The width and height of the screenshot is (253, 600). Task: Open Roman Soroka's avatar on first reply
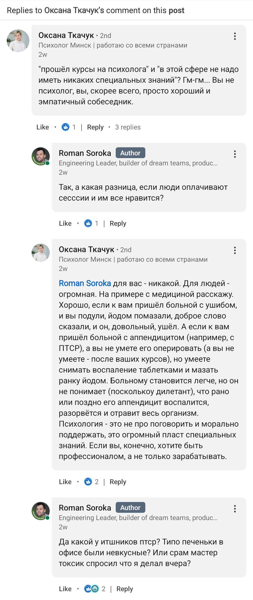41,156
